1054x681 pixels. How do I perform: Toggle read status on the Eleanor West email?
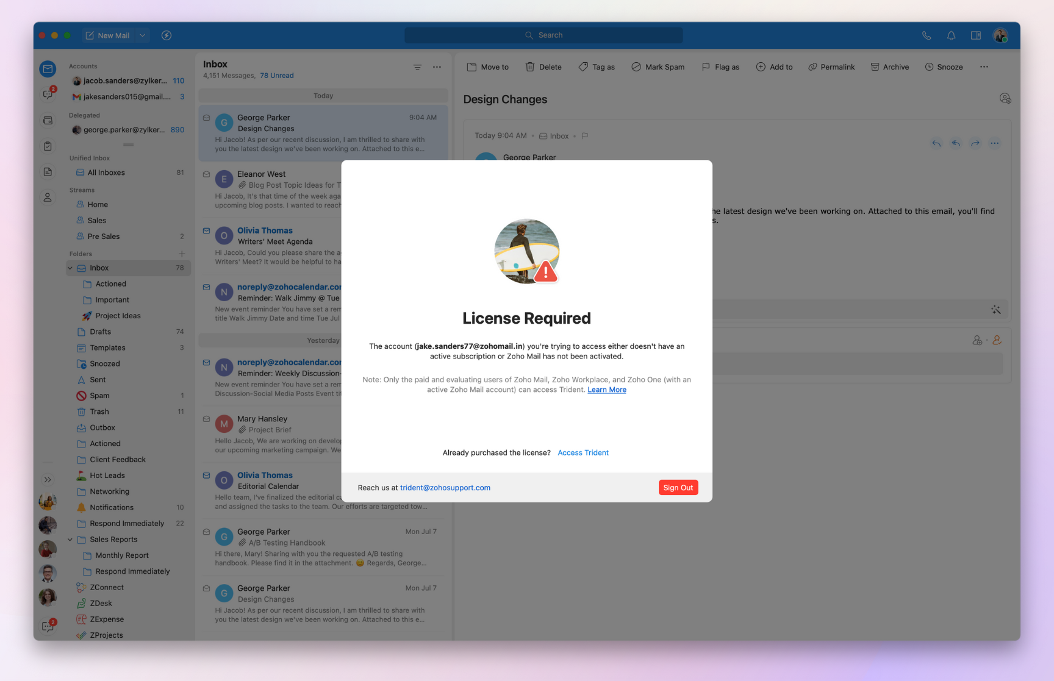206,174
